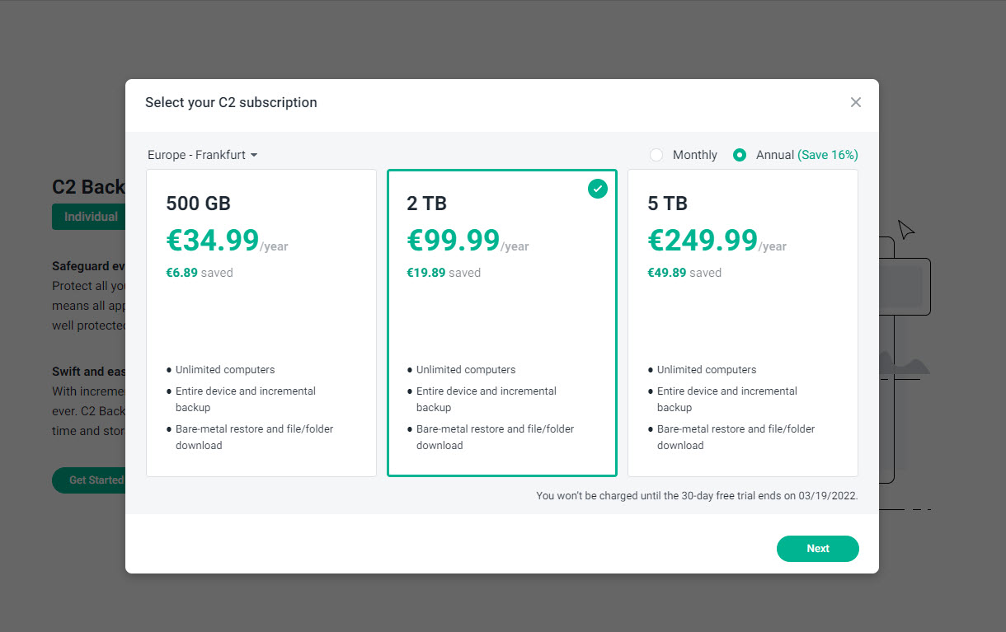Screen dimensions: 1006x632
Task: Choose the 2 TB plan card
Action: 502,323
